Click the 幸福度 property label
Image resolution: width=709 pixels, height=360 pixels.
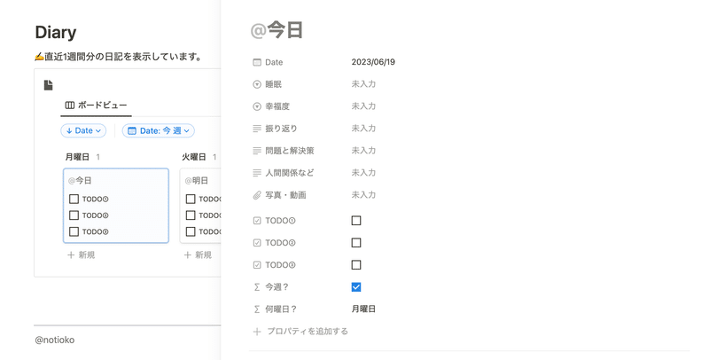[x=277, y=106]
